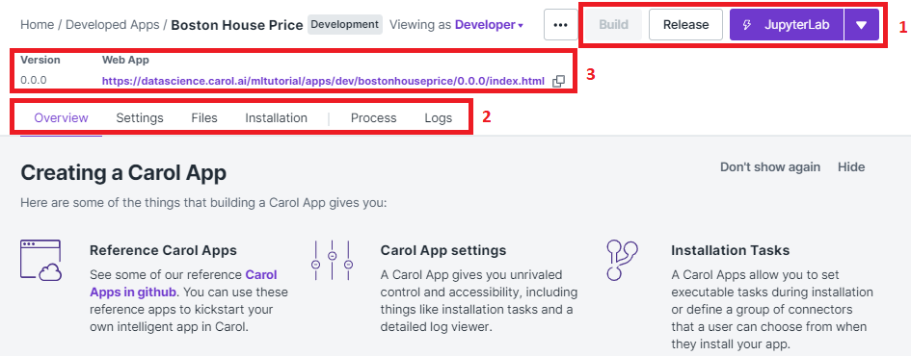Click the Reference Carol Apps window-cloud icon
This screenshot has height=356, width=911.
click(x=41, y=261)
